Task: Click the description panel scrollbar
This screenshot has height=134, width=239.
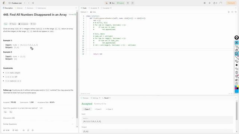Action: click(x=77, y=66)
